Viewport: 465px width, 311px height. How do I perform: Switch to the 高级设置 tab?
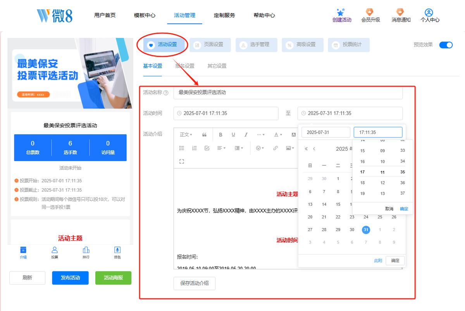(302, 45)
